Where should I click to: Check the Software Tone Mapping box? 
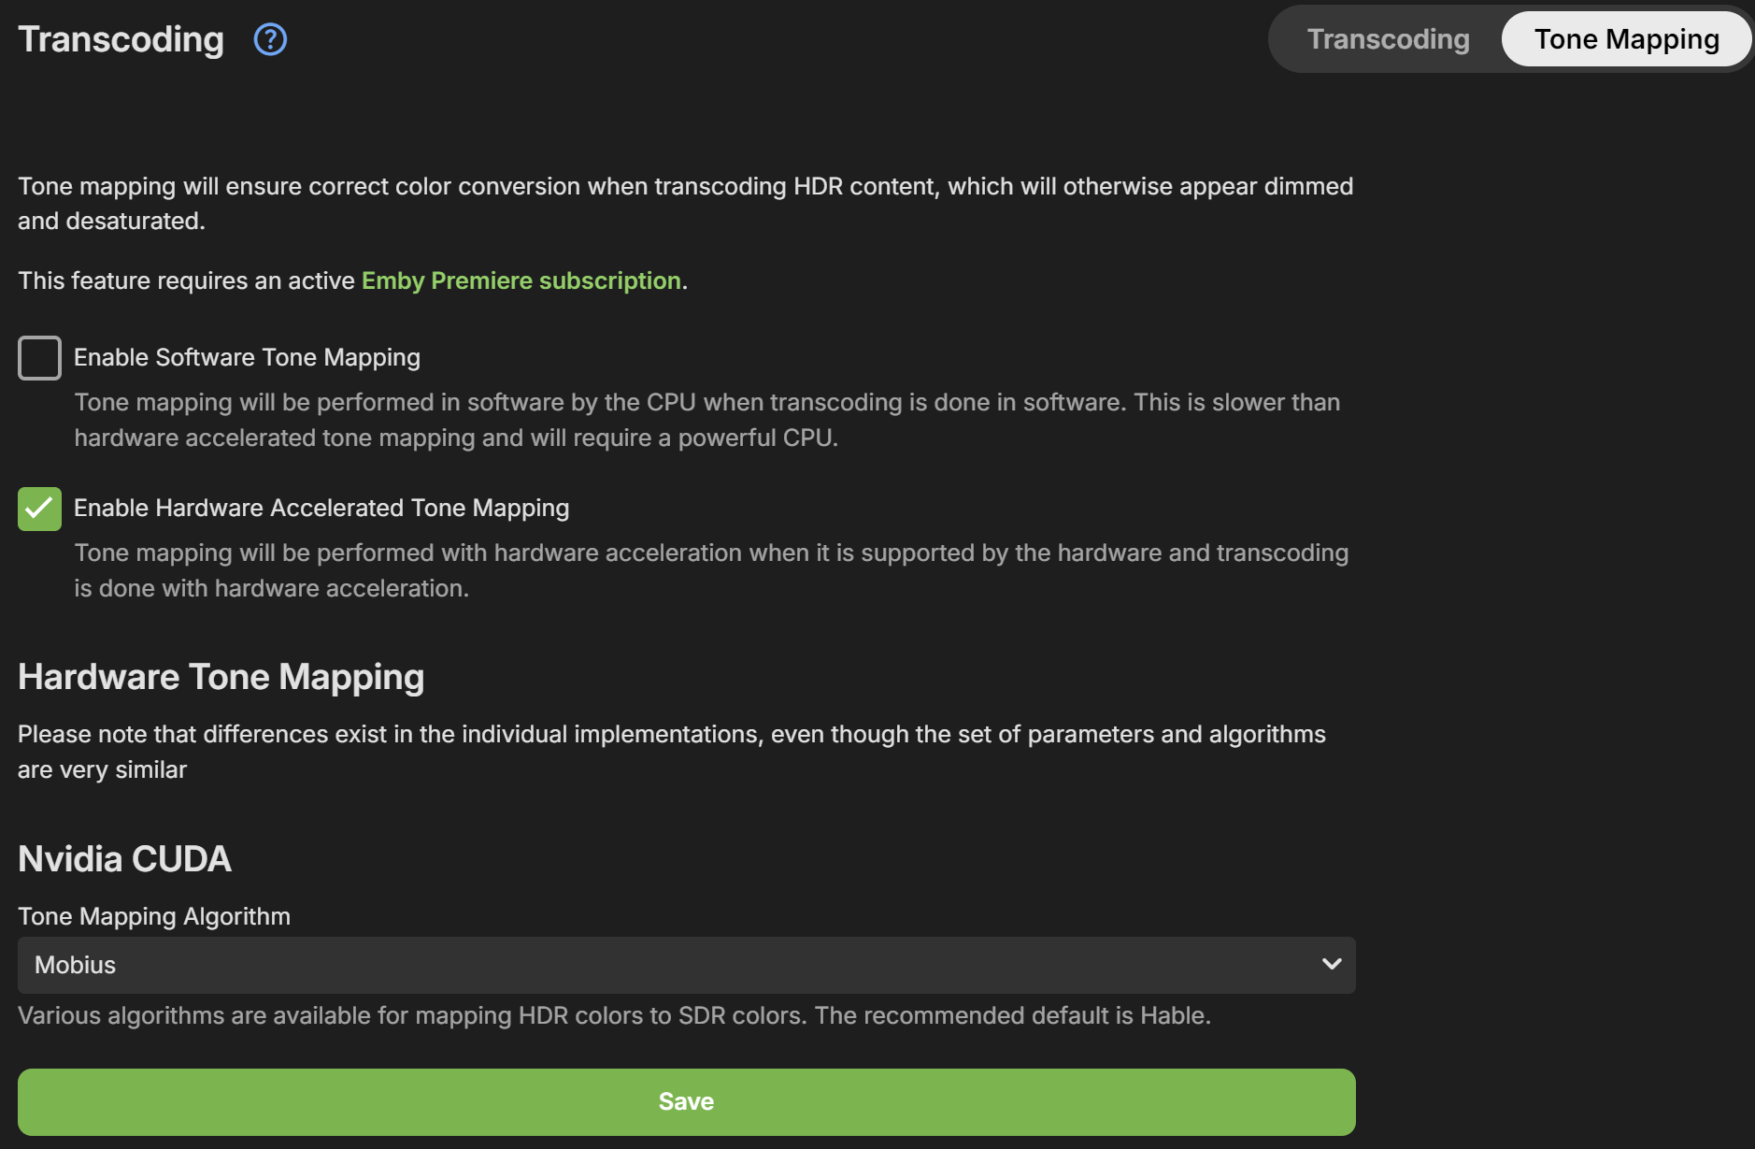click(x=38, y=357)
